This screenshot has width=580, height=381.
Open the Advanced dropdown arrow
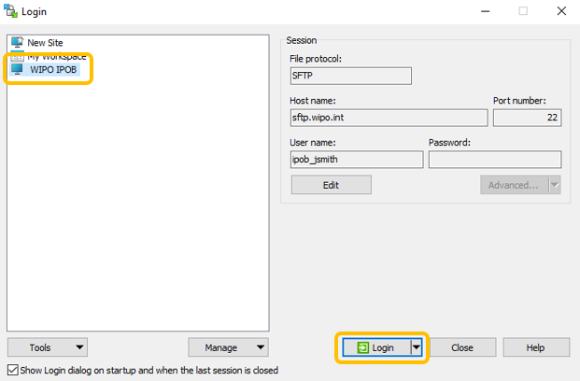coord(555,185)
